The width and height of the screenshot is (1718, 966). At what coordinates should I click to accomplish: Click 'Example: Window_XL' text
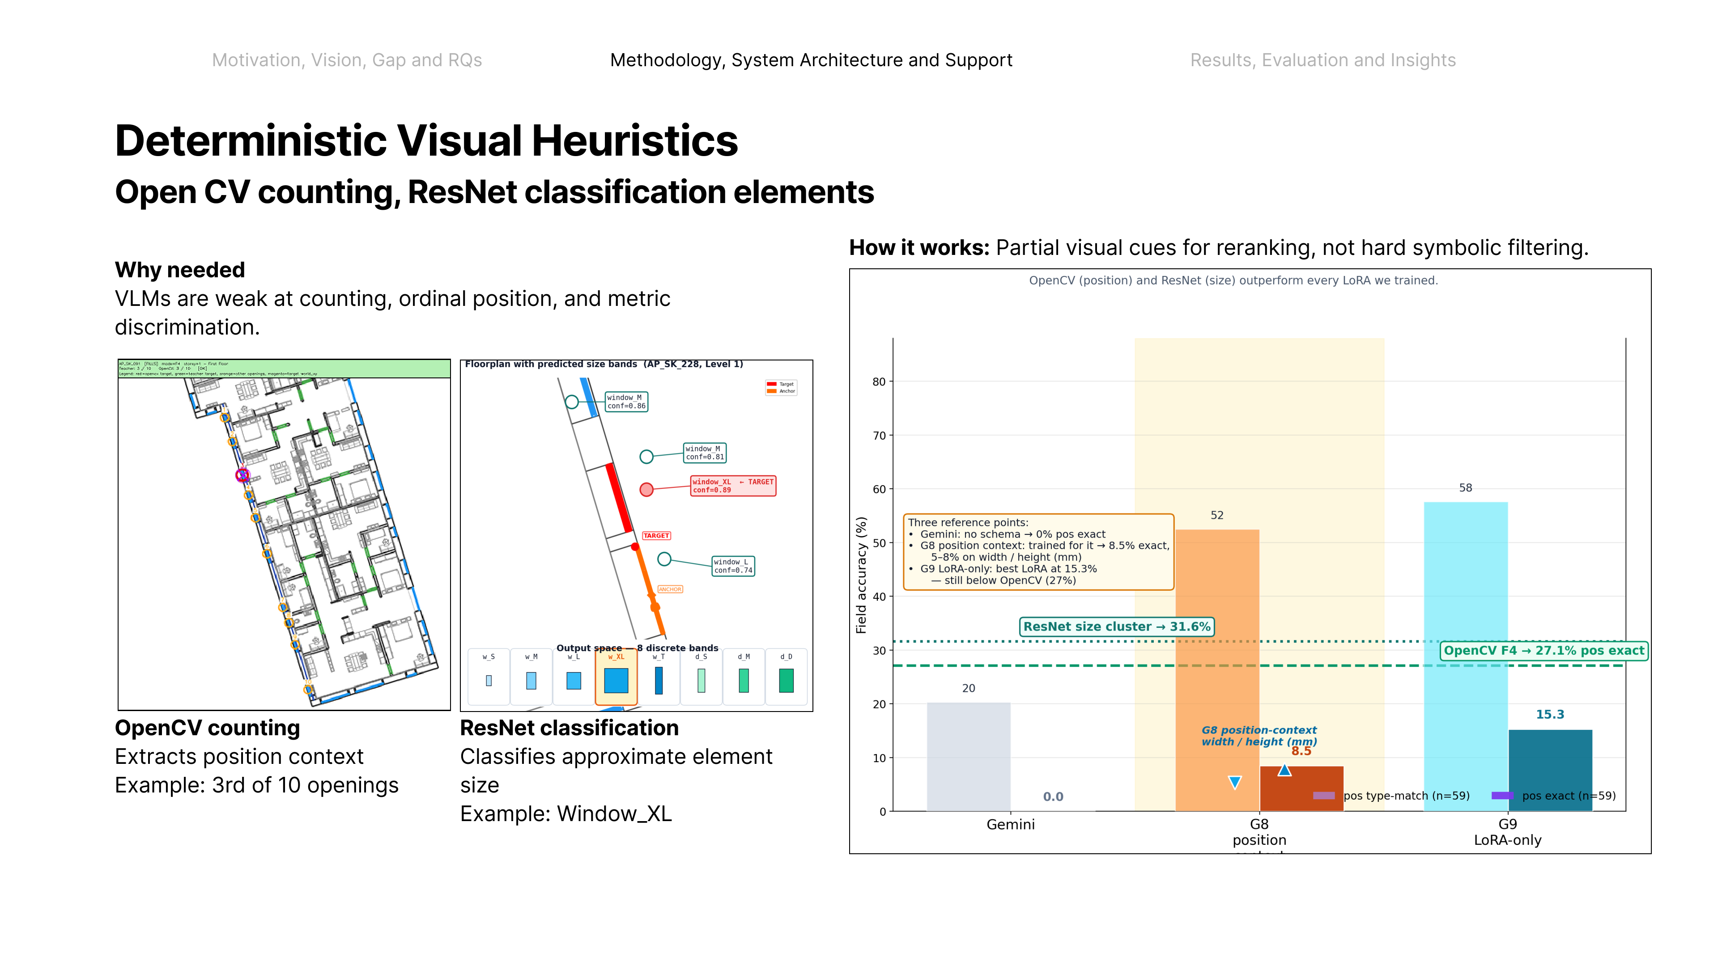click(x=566, y=814)
